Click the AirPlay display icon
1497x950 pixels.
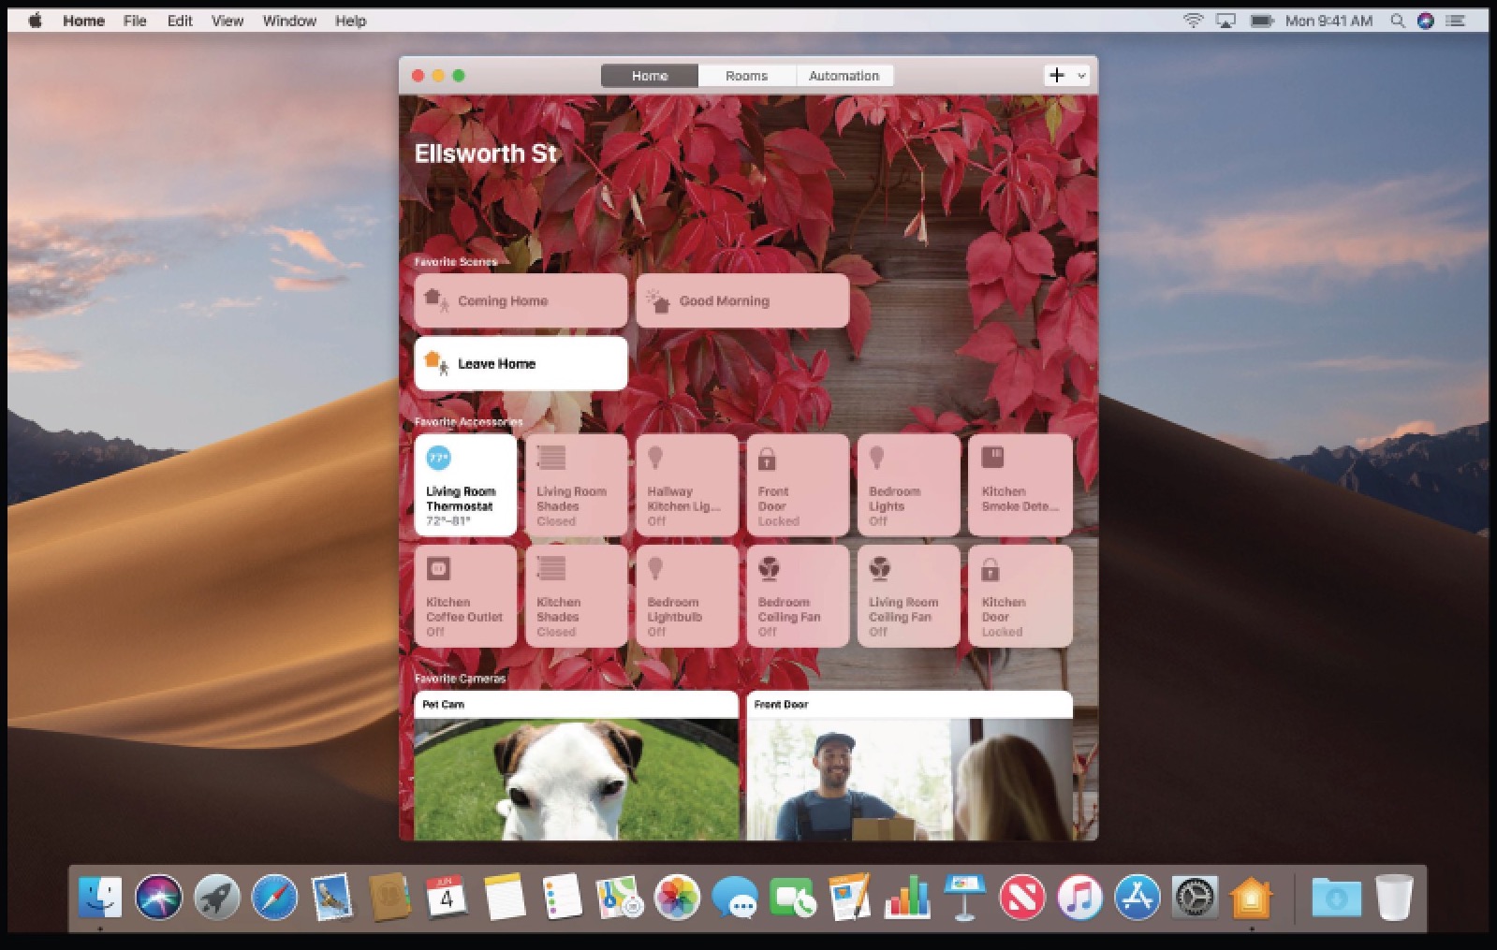1225,21
